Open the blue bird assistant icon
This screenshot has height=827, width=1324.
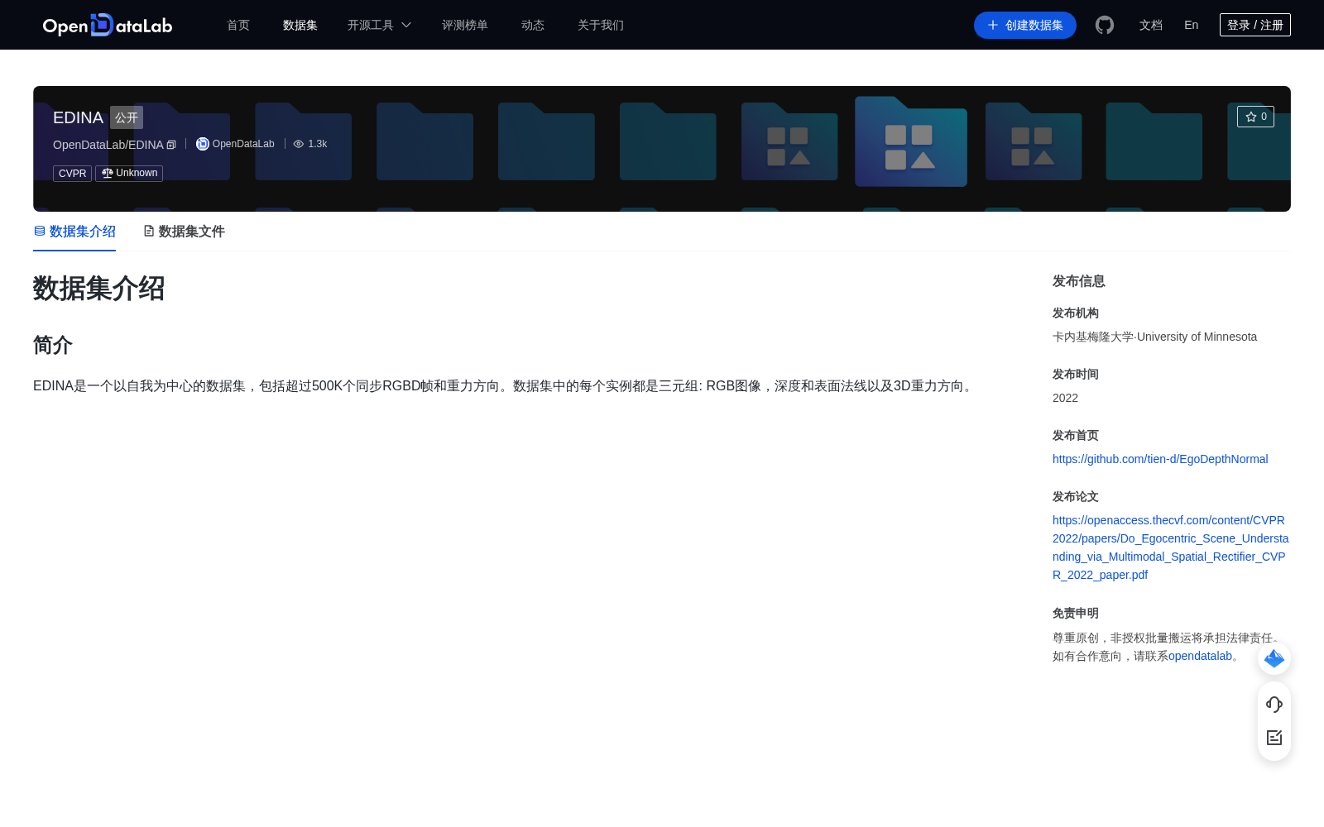(1274, 658)
